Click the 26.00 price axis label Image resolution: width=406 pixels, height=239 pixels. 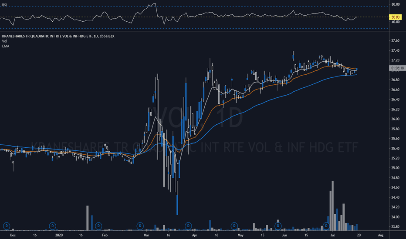pyautogui.click(x=396, y=119)
